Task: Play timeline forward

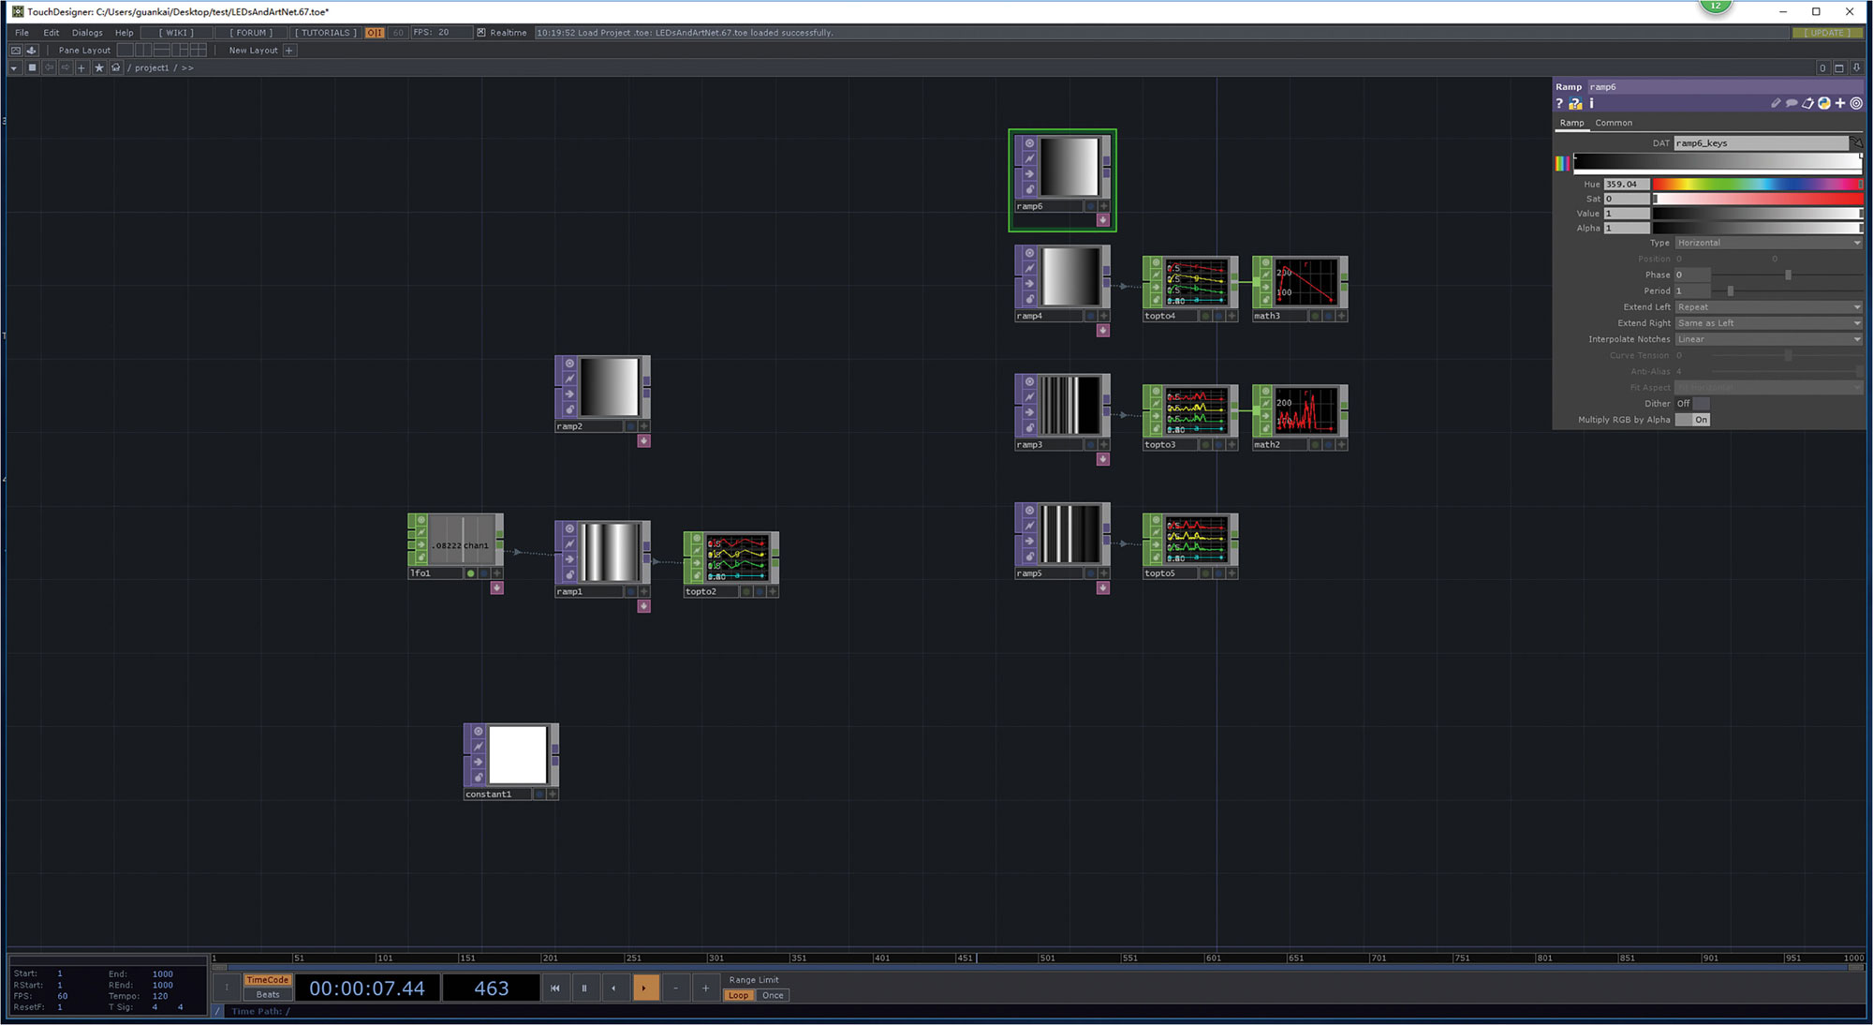Action: click(645, 988)
